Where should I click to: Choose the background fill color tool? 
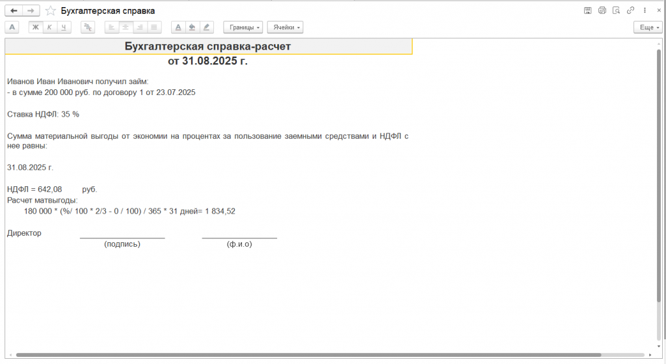coord(193,27)
